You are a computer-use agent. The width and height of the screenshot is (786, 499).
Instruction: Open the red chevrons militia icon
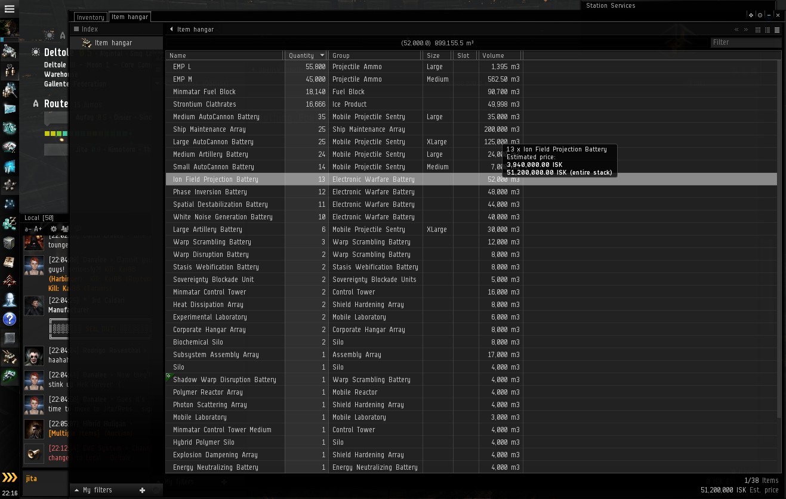tap(10, 281)
